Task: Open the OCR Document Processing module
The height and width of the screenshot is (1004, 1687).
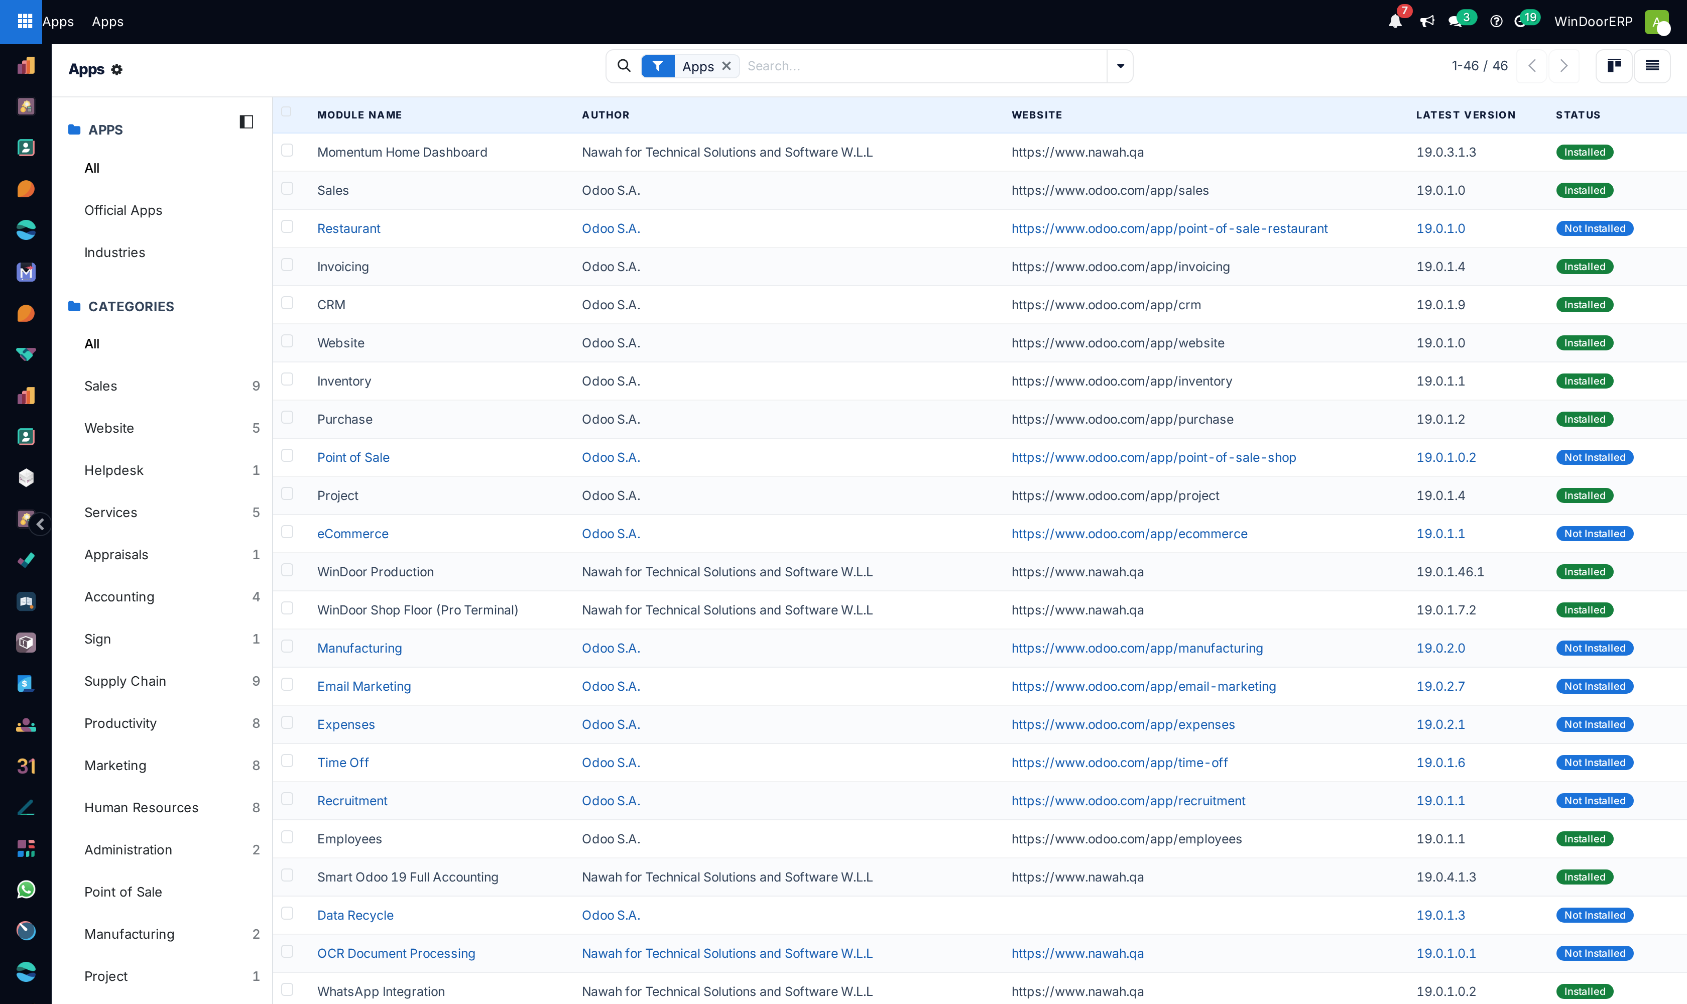Action: (x=396, y=953)
